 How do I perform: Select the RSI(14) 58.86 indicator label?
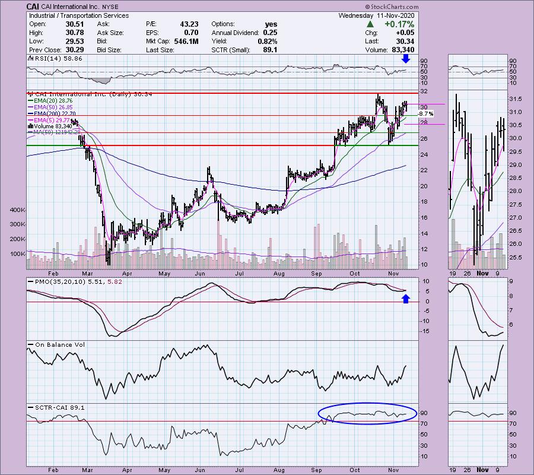coord(59,59)
